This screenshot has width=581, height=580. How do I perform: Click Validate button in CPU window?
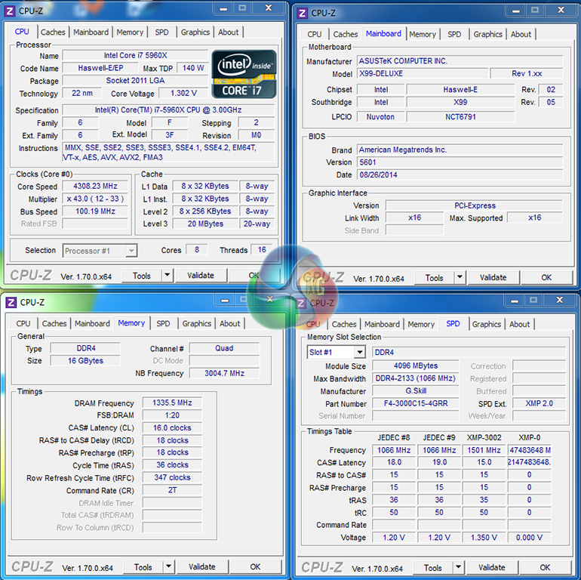coord(201,276)
